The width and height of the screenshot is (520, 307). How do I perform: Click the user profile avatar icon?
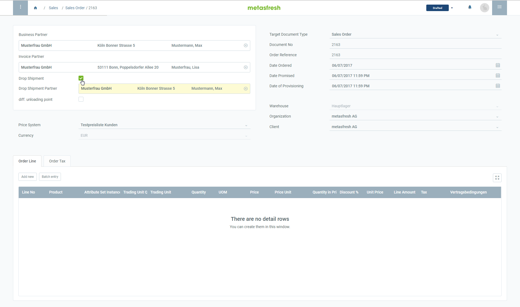pos(485,7)
